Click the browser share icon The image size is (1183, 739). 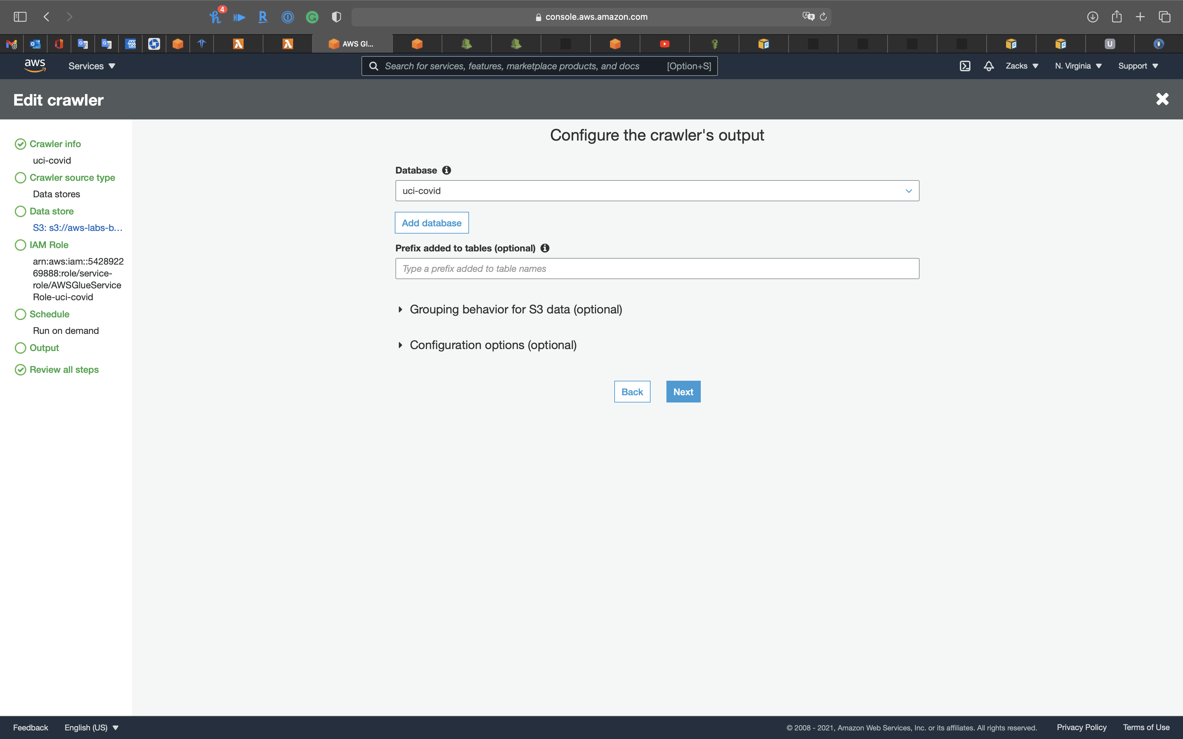1117,17
